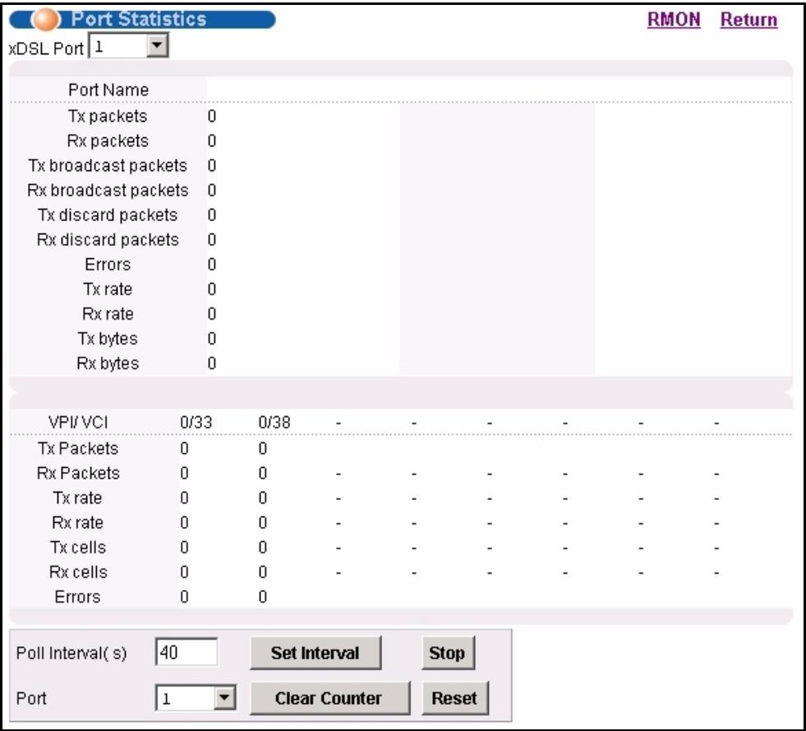Click the Port Name label
Viewport: 806px width, 731px height.
point(108,90)
